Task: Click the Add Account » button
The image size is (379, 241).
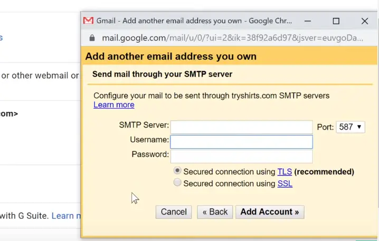Action: coord(270,212)
